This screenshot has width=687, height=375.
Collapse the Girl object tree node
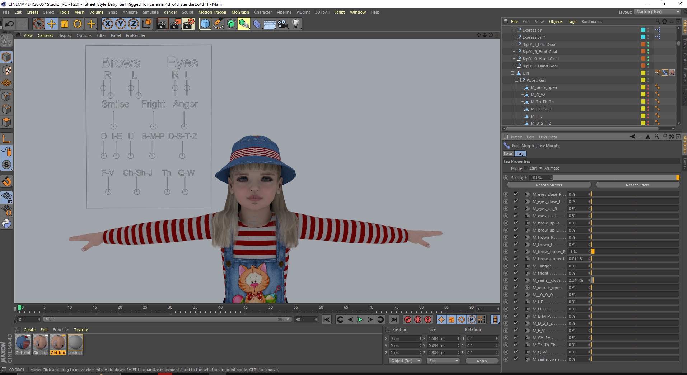(x=513, y=73)
